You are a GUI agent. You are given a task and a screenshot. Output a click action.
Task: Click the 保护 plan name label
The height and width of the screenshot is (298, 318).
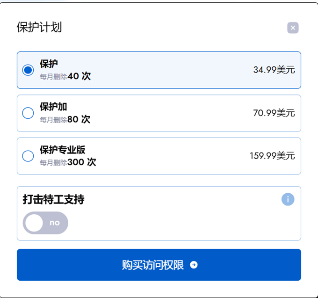pos(49,64)
